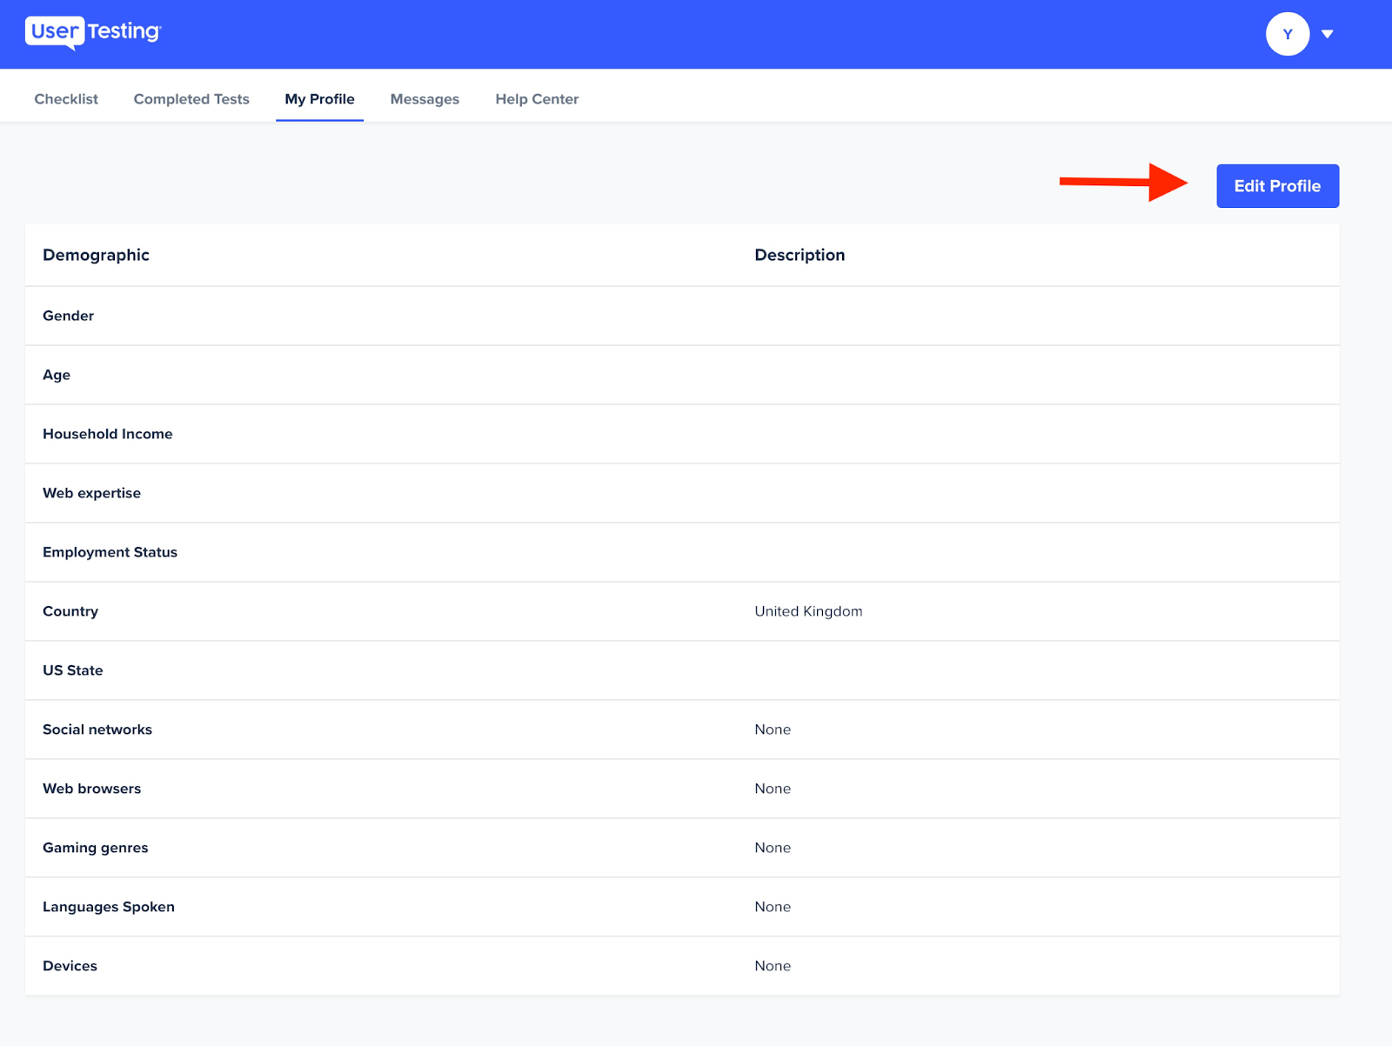Select the Demographic column header

pos(96,255)
